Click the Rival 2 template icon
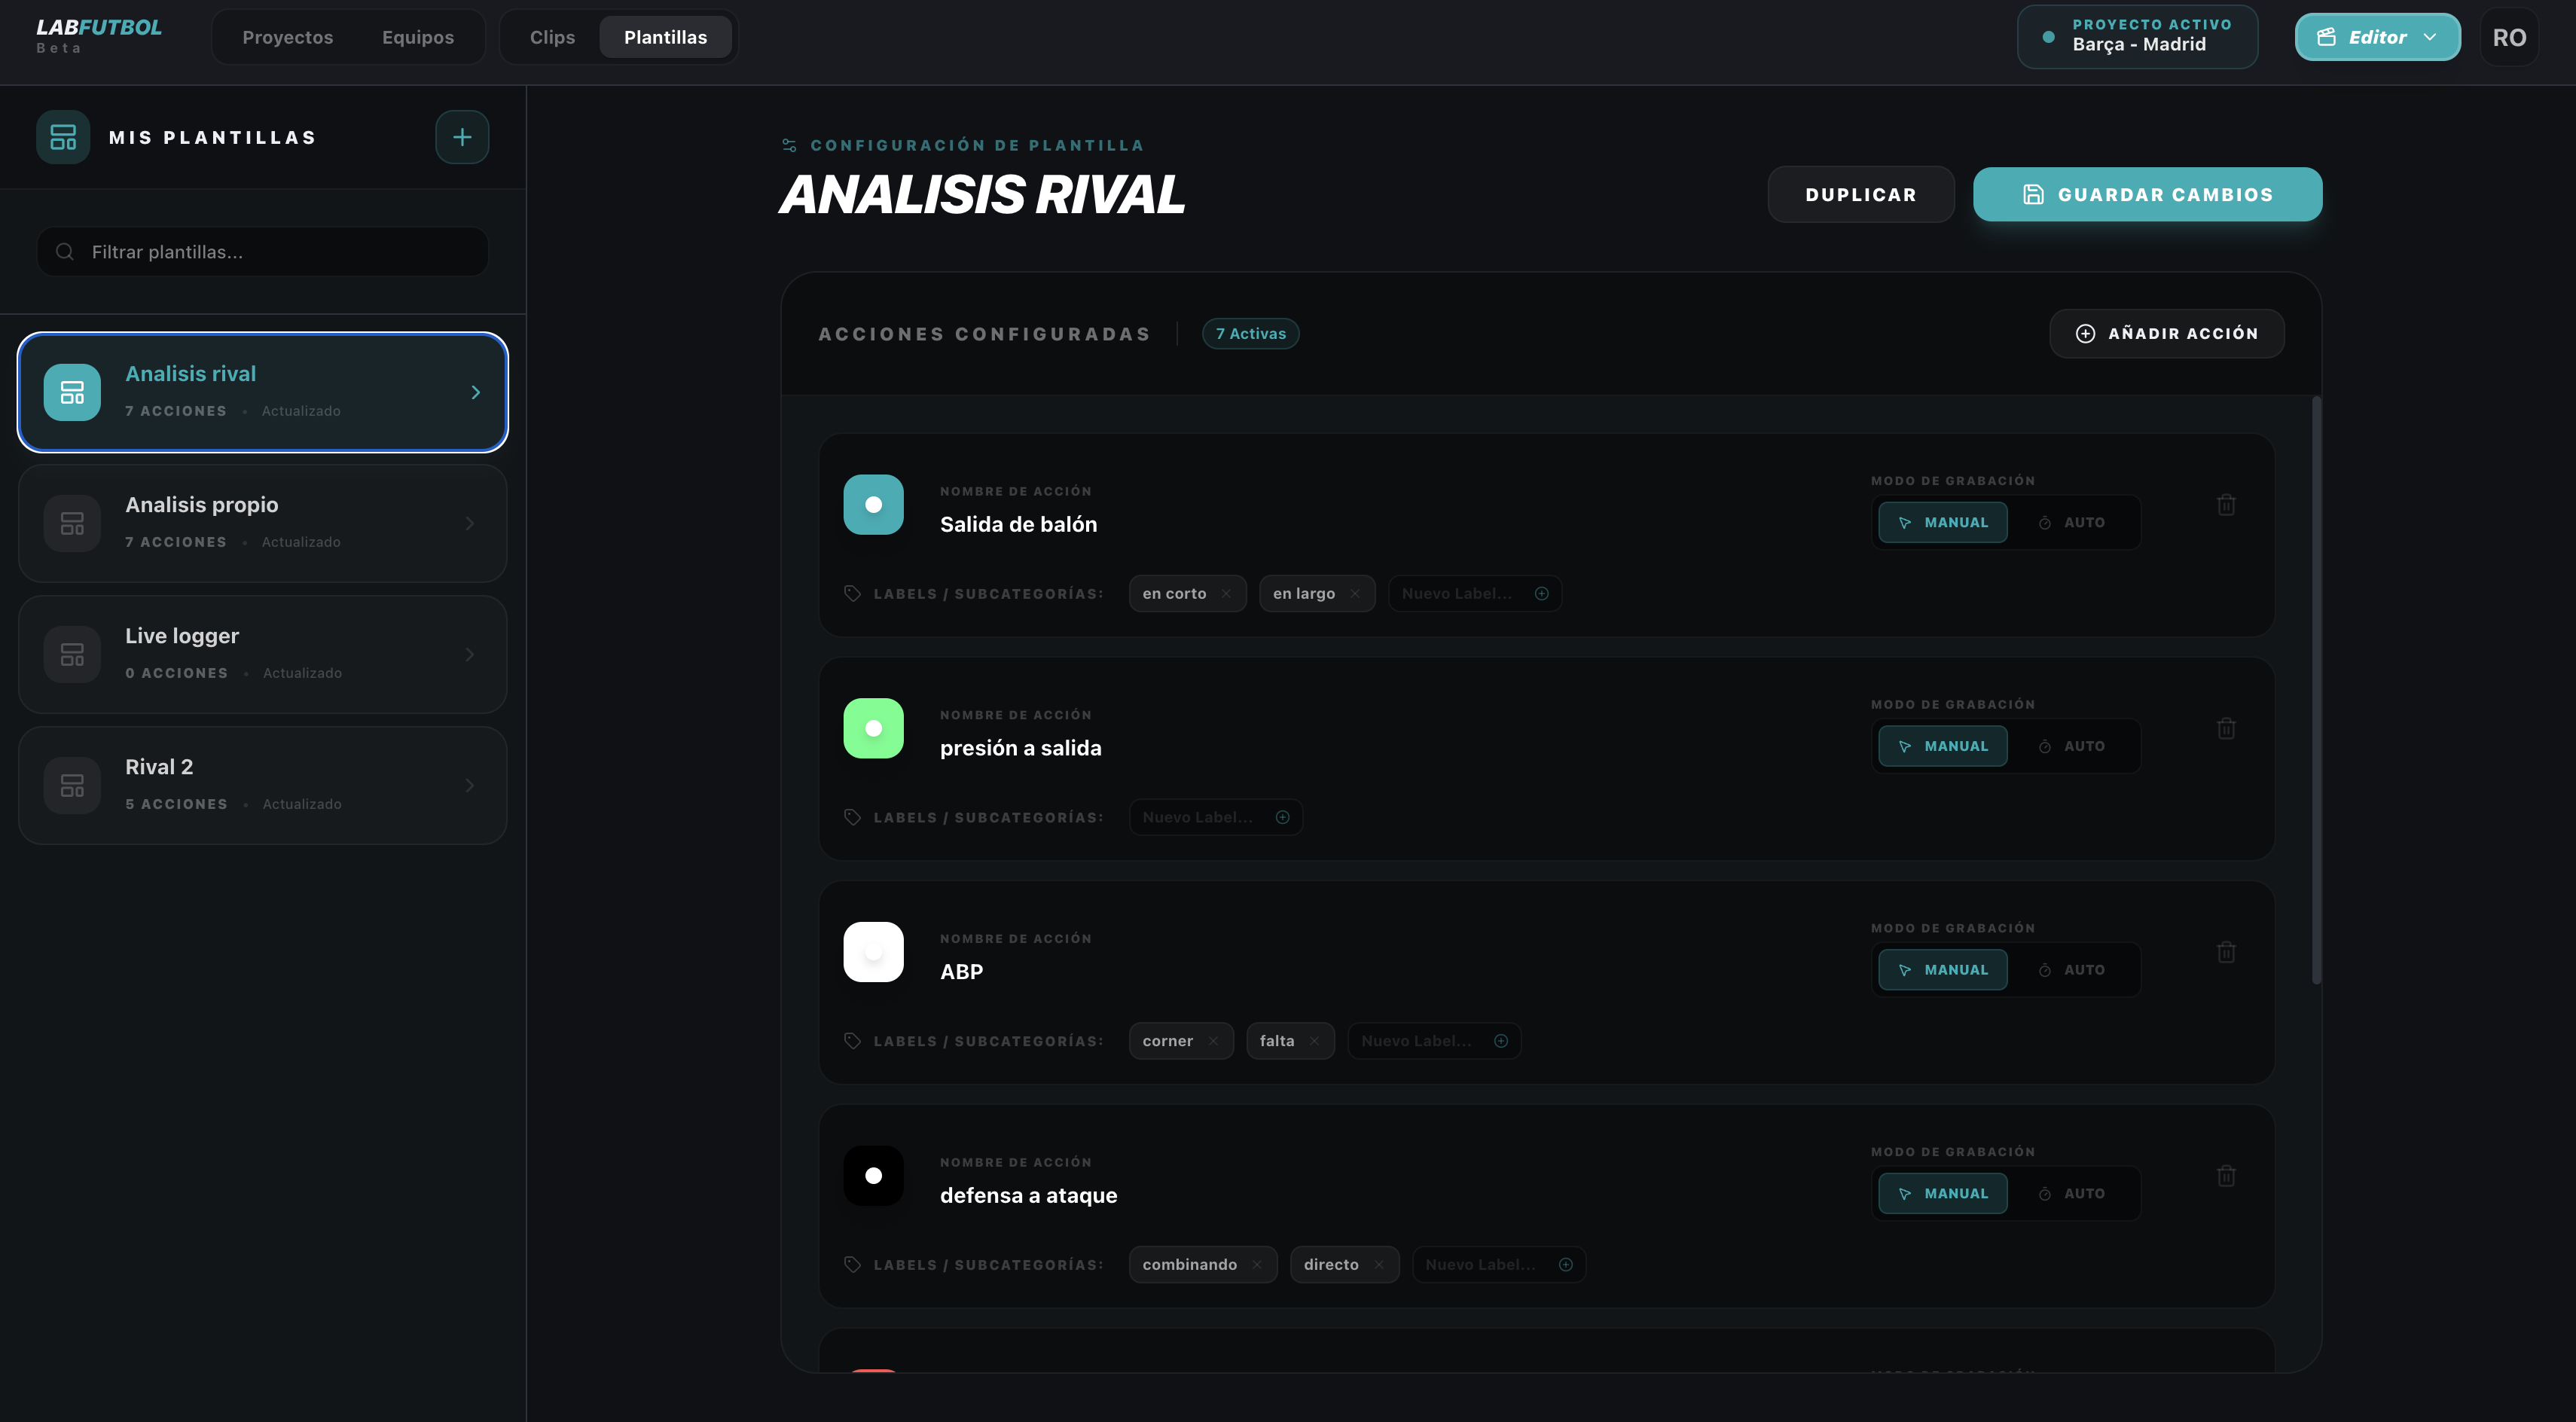 coord(72,785)
